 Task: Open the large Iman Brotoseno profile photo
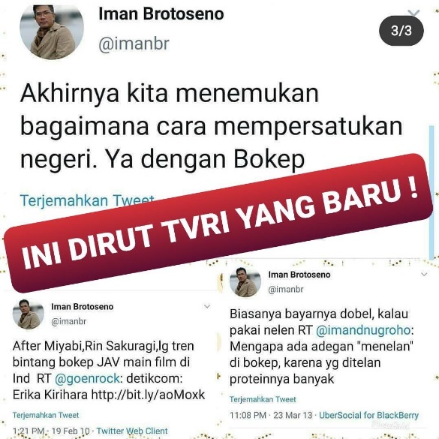coord(52,32)
